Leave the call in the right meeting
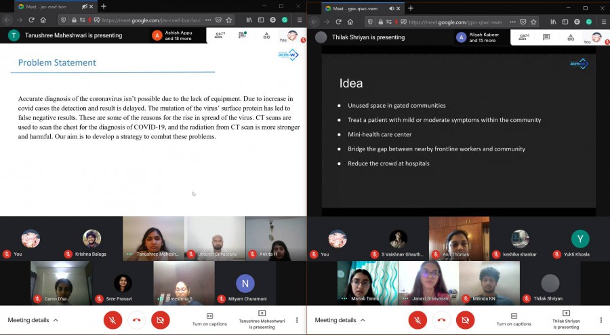Screen dimensions: 610x335 pos(441,320)
